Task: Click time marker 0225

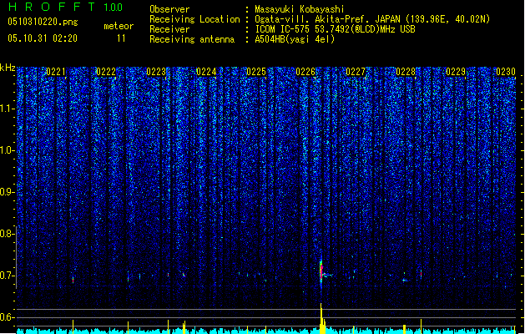Action: click(256, 72)
